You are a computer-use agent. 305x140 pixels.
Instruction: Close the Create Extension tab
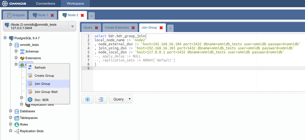pos(133,28)
